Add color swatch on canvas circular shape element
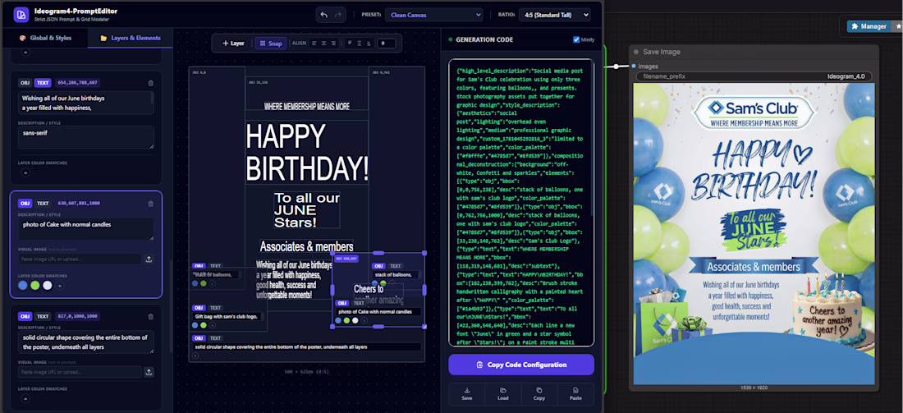Viewport: 903px width, 413px height. coord(195,356)
